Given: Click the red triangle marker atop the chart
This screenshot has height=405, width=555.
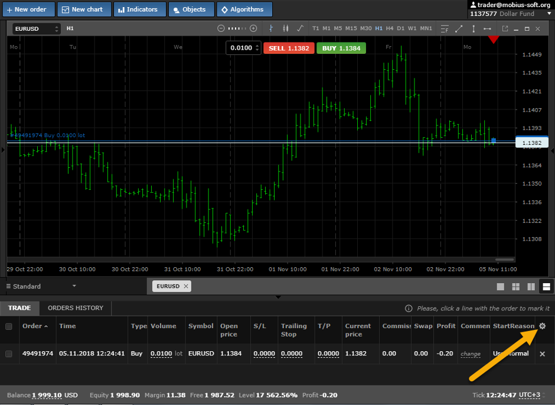Looking at the screenshot, I should coord(494,40).
